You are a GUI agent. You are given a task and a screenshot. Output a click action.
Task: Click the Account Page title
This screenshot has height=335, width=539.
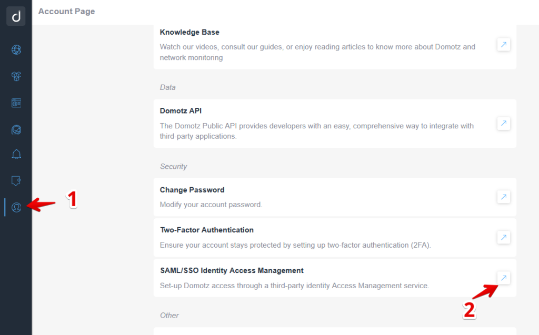coord(66,12)
